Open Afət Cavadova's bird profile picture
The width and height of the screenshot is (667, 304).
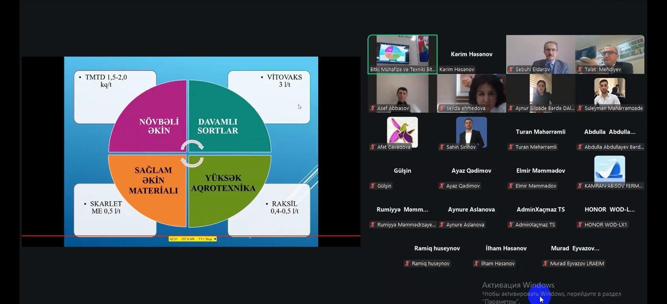coord(402,131)
